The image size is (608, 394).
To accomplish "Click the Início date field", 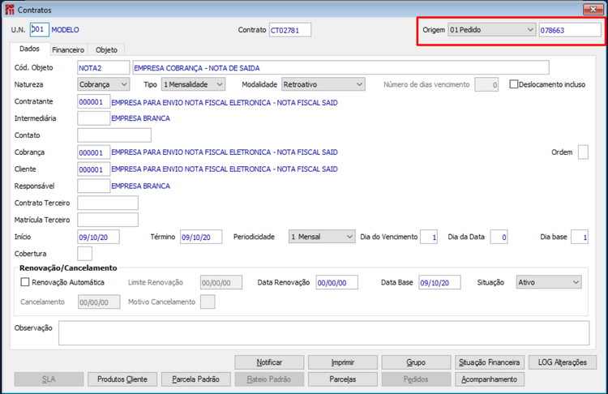I will click(x=98, y=237).
